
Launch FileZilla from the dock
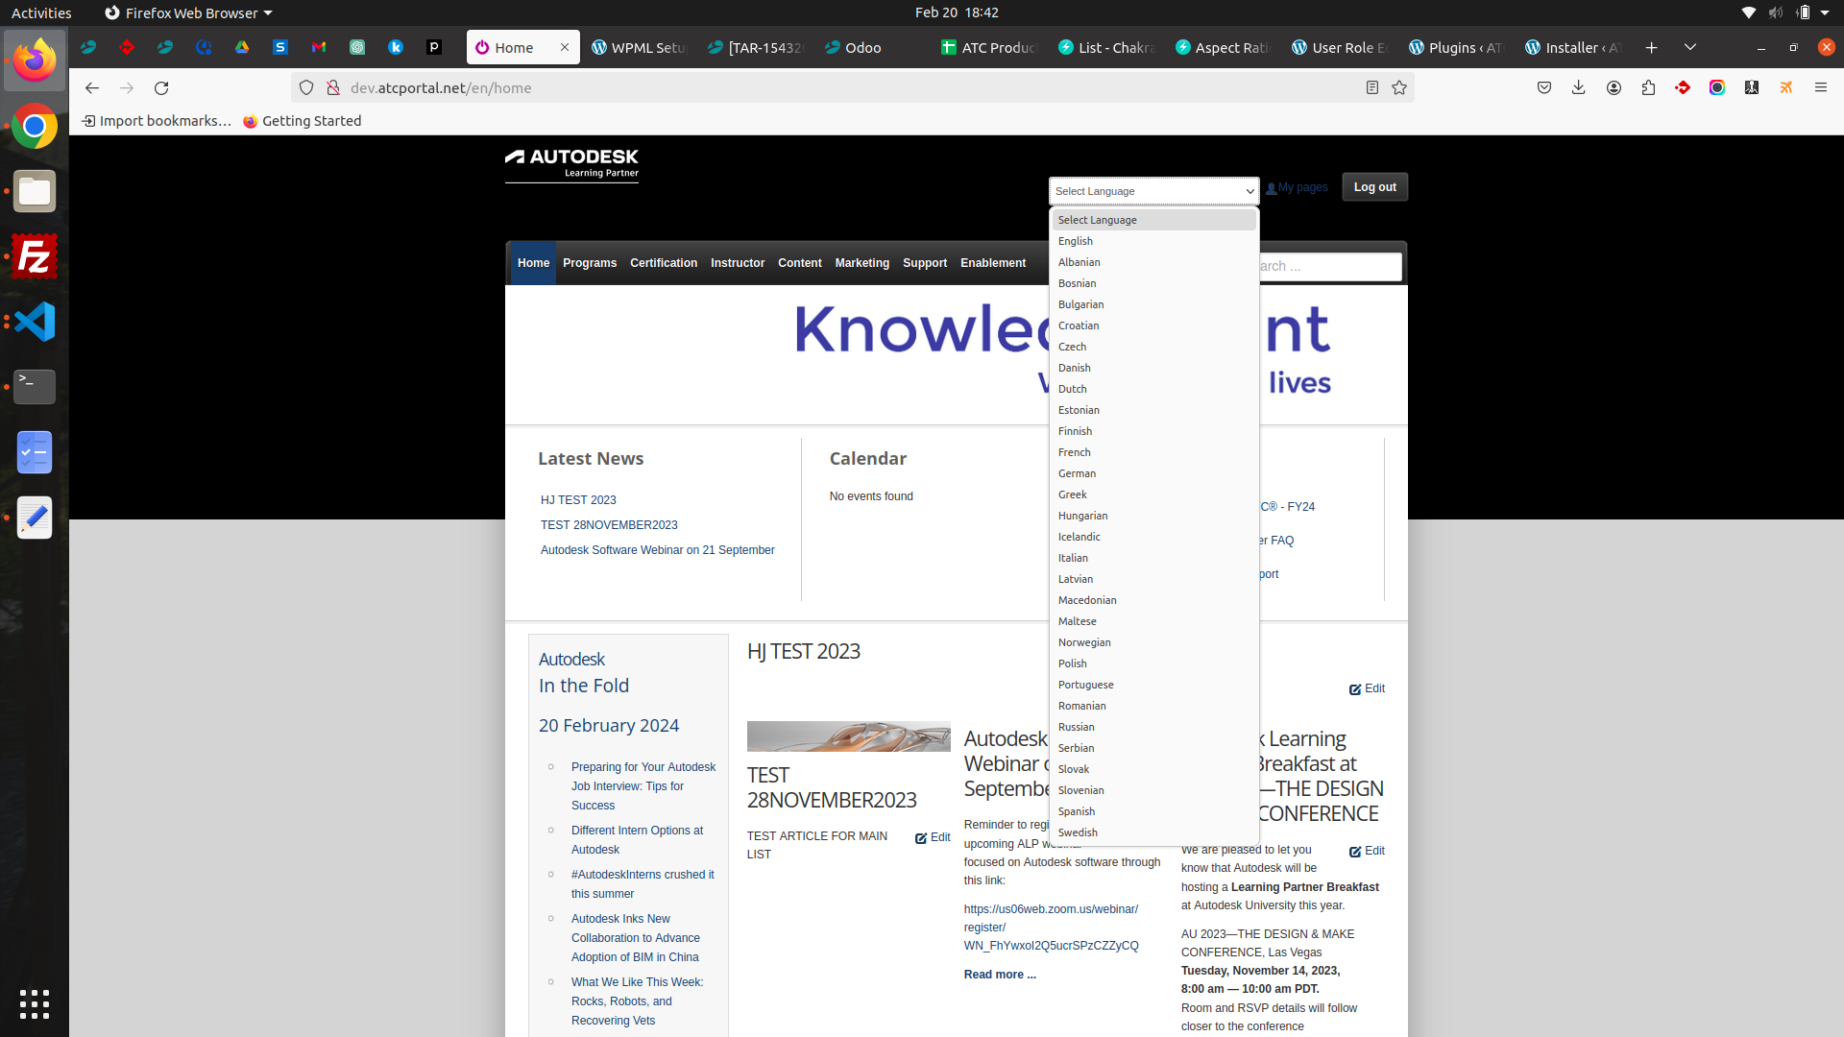pyautogui.click(x=35, y=256)
